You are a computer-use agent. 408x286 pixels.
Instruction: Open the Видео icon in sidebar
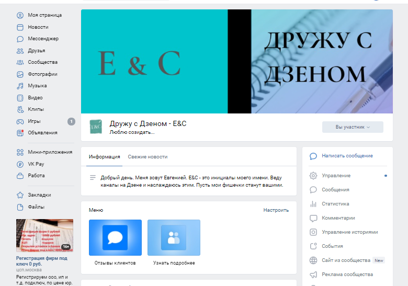[20, 98]
